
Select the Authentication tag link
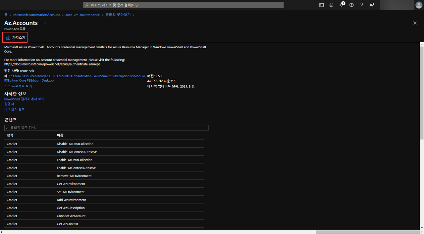pos(81,76)
